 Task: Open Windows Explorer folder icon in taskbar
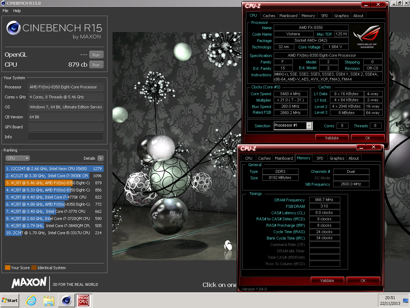49,301
